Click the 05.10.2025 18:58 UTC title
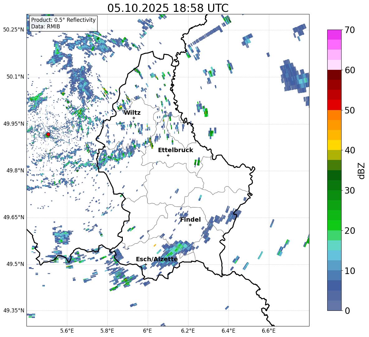Screen dimensions: 369x337 tap(168, 8)
